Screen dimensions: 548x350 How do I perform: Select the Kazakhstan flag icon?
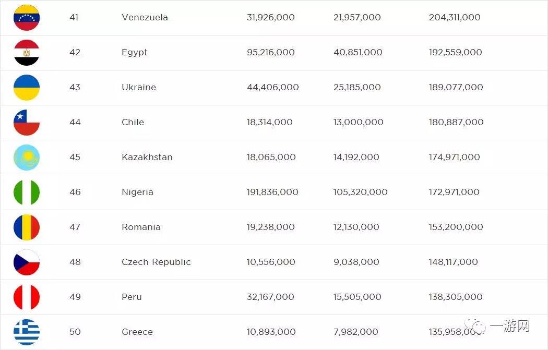[27, 158]
